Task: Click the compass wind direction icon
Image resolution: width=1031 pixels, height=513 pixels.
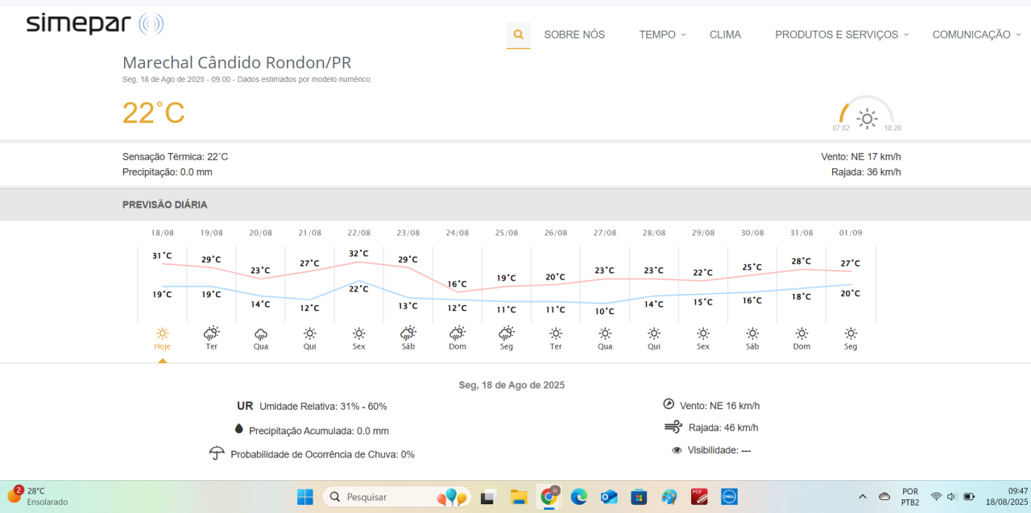Action: (x=669, y=404)
